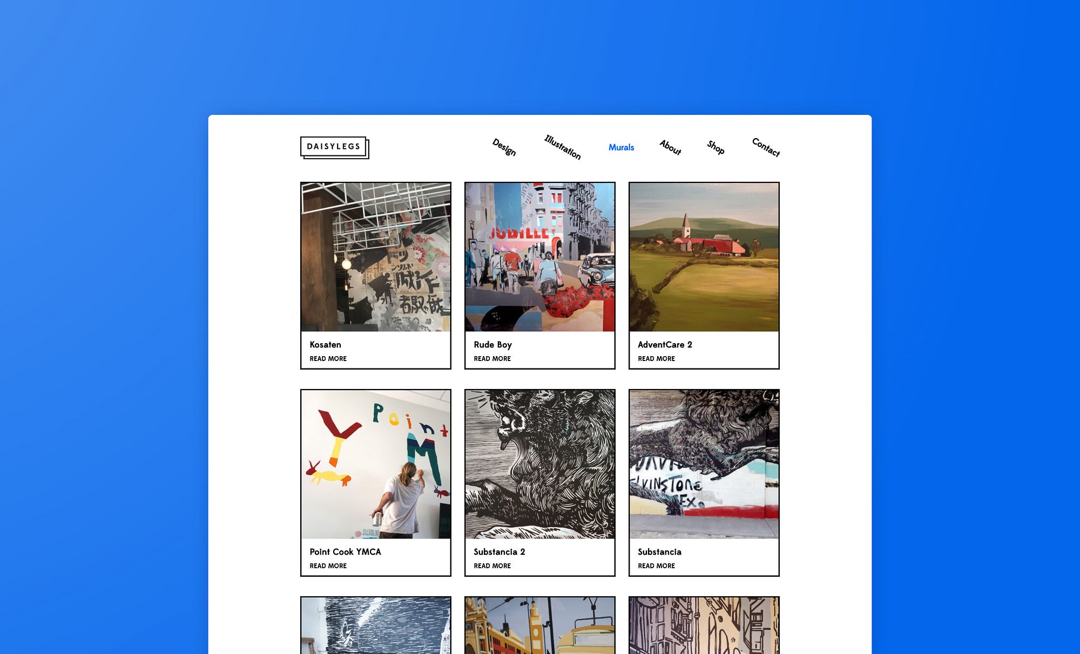The height and width of the screenshot is (654, 1080).
Task: Open the line-drawn buildings mural thumbnail
Action: pos(704,626)
